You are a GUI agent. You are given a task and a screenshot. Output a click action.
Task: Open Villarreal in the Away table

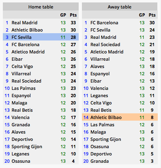click(100, 59)
